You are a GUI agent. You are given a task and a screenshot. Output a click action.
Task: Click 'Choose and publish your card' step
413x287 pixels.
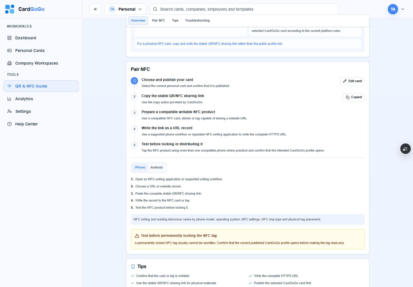[167, 80]
